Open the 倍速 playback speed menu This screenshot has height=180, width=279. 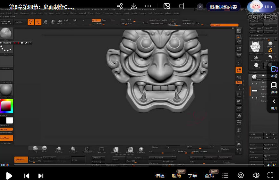point(160,176)
